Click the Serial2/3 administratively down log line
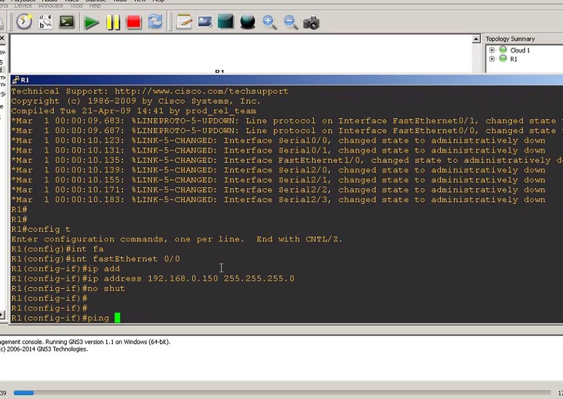 tap(278, 199)
